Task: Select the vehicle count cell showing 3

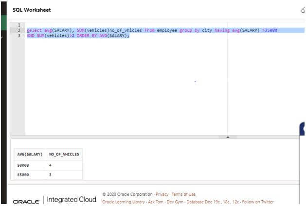Action: pyautogui.click(x=64, y=174)
